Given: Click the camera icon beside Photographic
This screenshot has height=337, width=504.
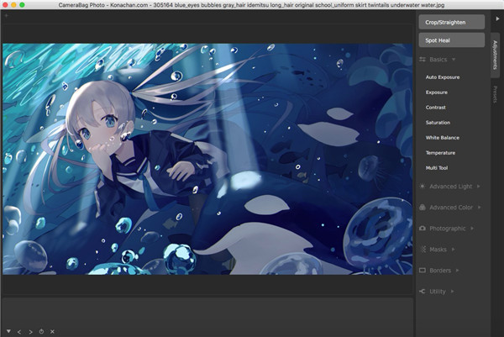Looking at the screenshot, I should pos(422,228).
